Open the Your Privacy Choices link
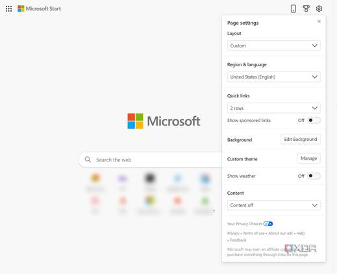The image size is (337, 274). [250, 224]
